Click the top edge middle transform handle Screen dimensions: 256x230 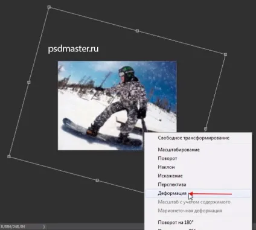(x=137, y=31)
